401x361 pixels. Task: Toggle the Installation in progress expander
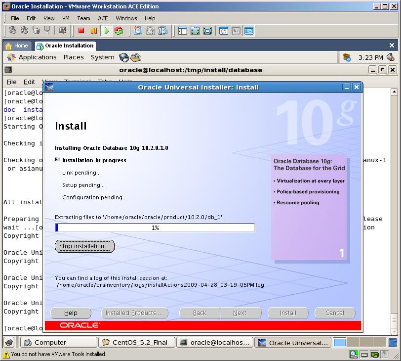57,160
